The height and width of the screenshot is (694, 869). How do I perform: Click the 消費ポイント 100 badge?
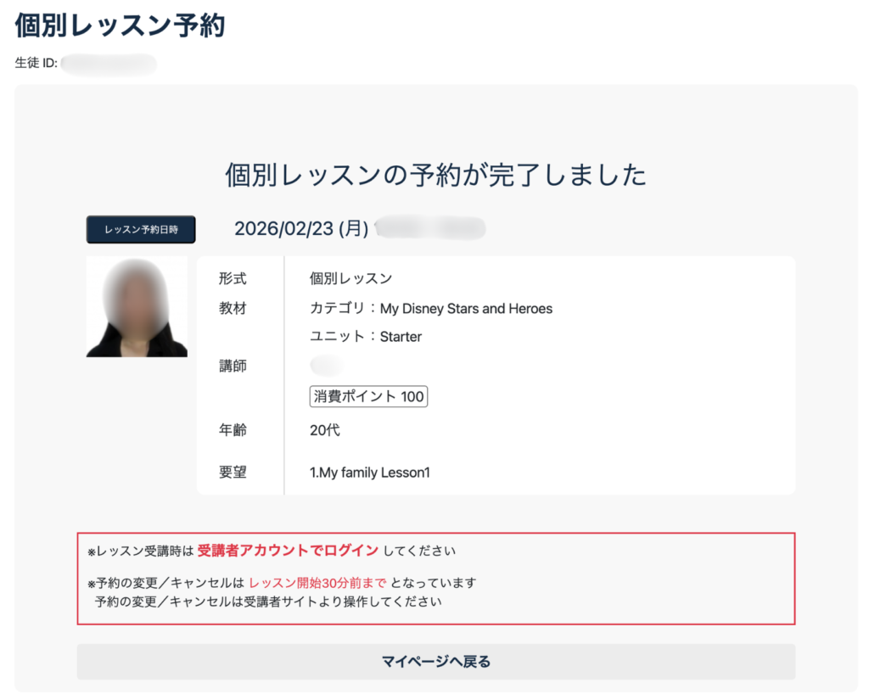click(x=368, y=396)
